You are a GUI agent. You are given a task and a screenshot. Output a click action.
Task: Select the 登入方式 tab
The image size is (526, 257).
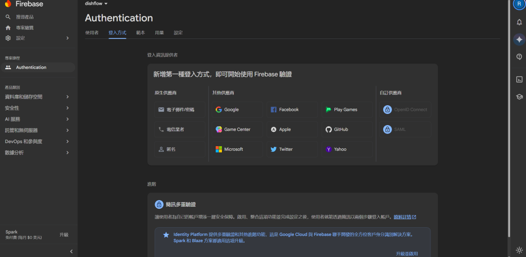[x=118, y=33]
